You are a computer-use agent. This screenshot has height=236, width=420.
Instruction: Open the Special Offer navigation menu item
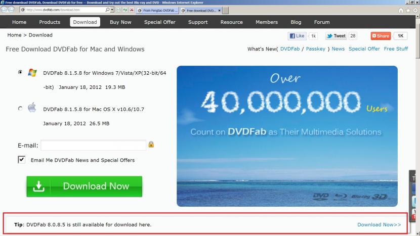point(159,22)
